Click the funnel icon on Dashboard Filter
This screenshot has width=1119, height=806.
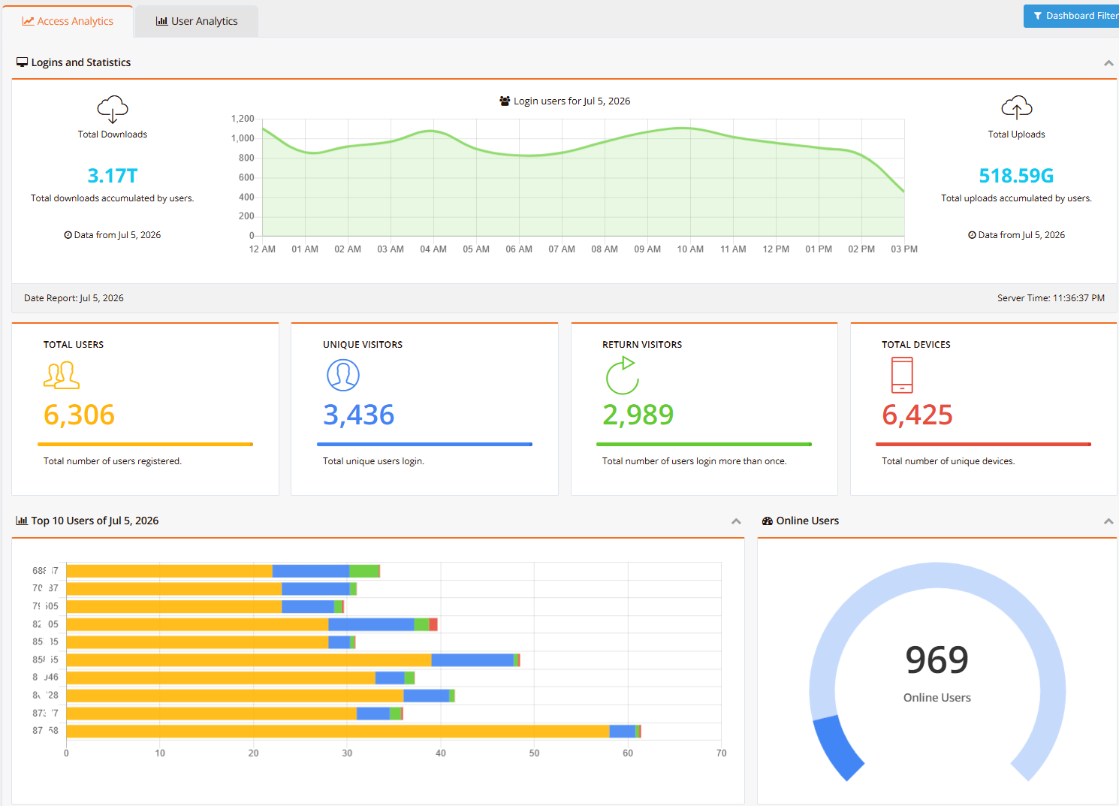click(x=1037, y=16)
